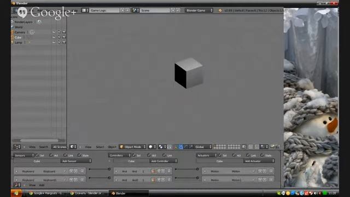Open the Add Sensor dropdown
Viewport: 350px width, 197px height.
(x=76, y=161)
